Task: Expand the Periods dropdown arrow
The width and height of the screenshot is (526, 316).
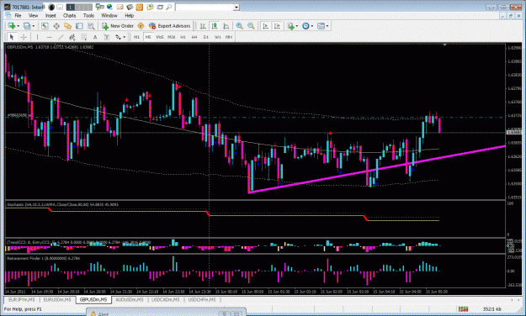Action: coord(311,26)
